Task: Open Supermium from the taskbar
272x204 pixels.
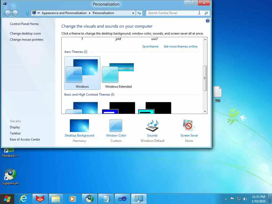Action: coord(89,199)
